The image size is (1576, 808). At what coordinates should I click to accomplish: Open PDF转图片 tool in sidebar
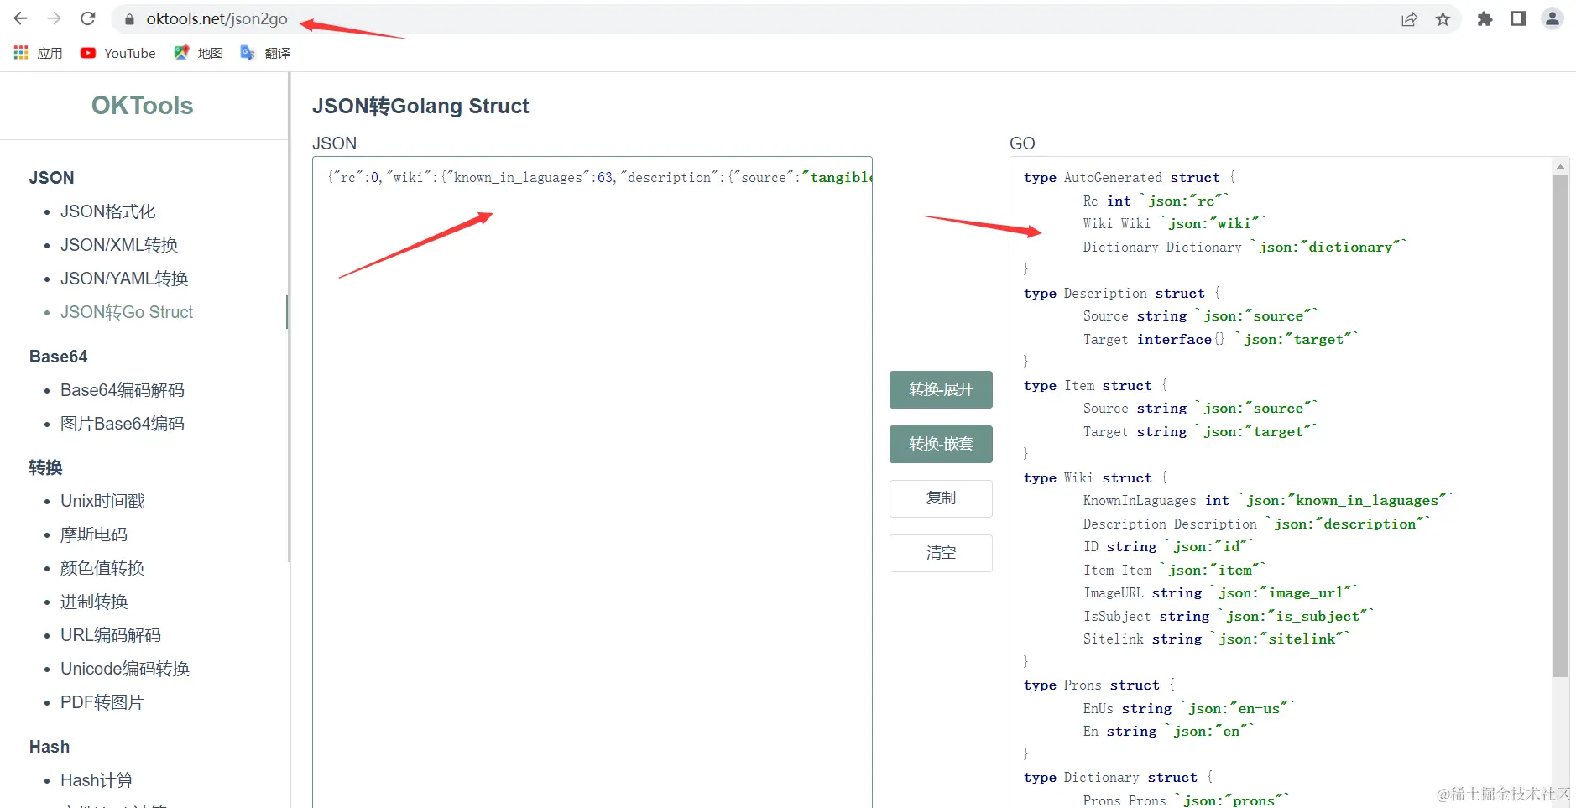click(x=102, y=702)
